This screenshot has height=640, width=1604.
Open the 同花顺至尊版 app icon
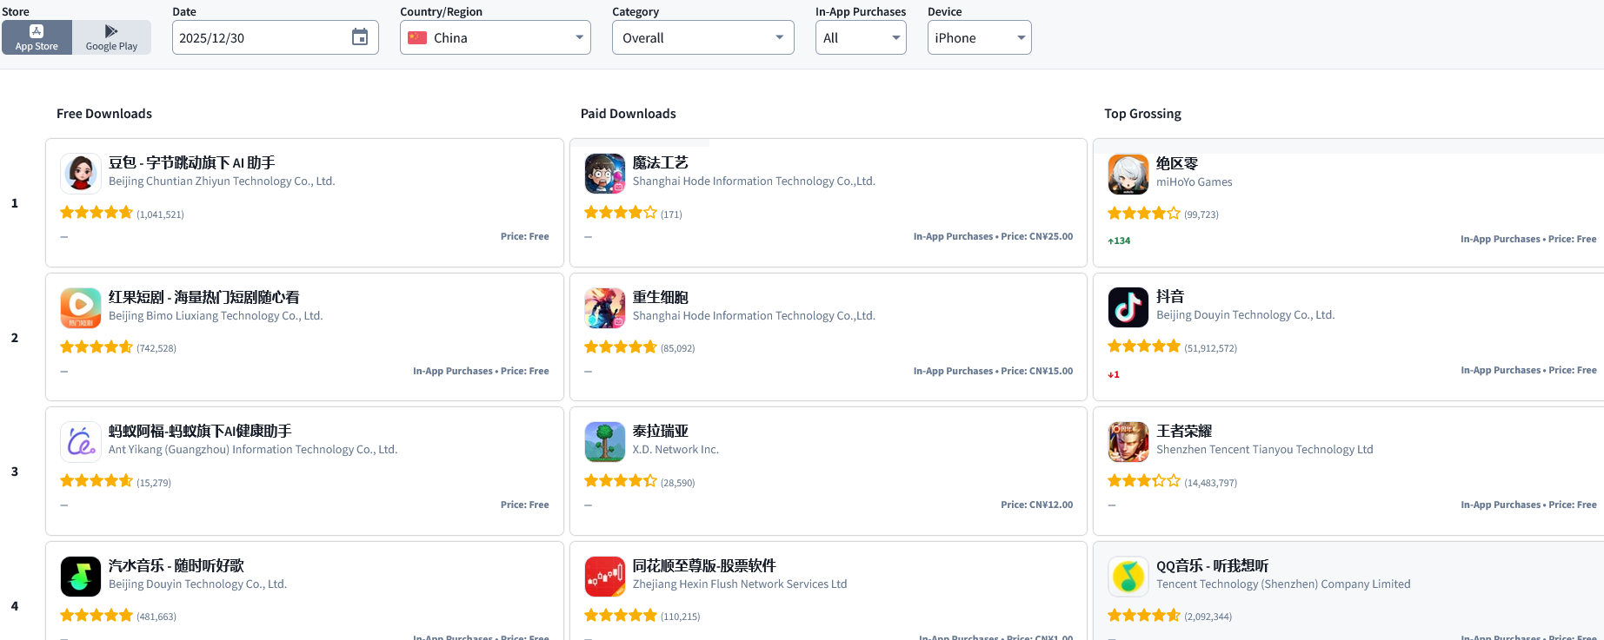point(605,577)
